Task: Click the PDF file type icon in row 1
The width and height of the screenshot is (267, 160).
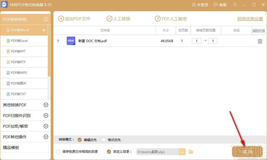Action: [71, 41]
